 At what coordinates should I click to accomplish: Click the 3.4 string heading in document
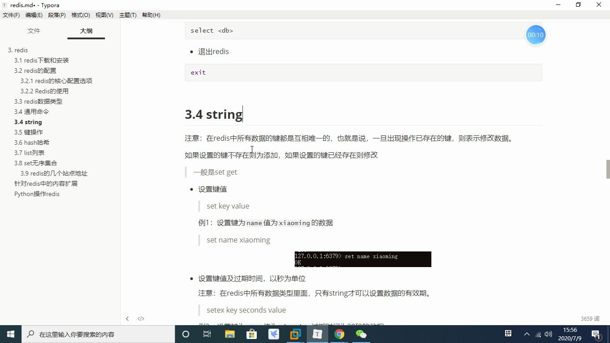pyautogui.click(x=213, y=114)
